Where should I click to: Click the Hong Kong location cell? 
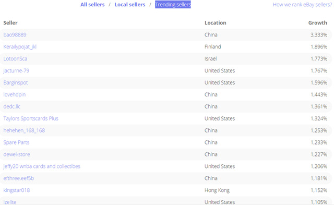pos(217,190)
